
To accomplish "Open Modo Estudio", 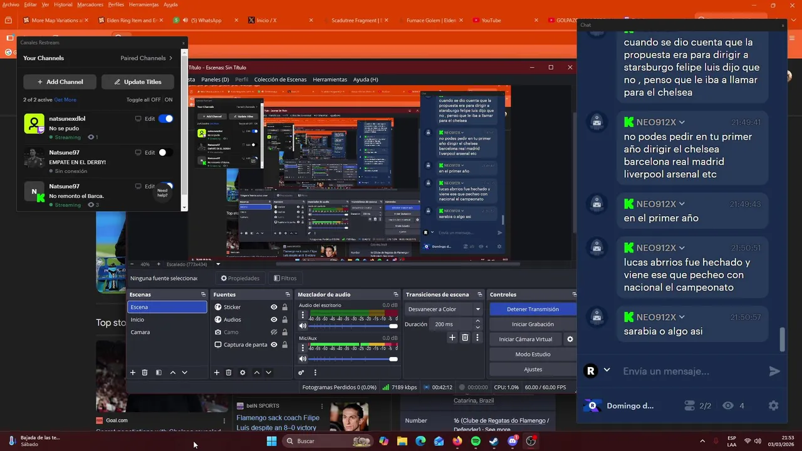I will pyautogui.click(x=533, y=355).
